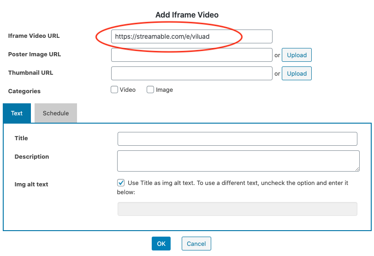The height and width of the screenshot is (256, 374).
Task: Click into the Title text field
Action: 237,139
